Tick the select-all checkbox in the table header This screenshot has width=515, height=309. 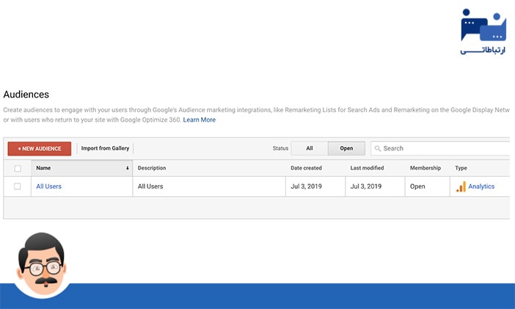click(x=18, y=168)
